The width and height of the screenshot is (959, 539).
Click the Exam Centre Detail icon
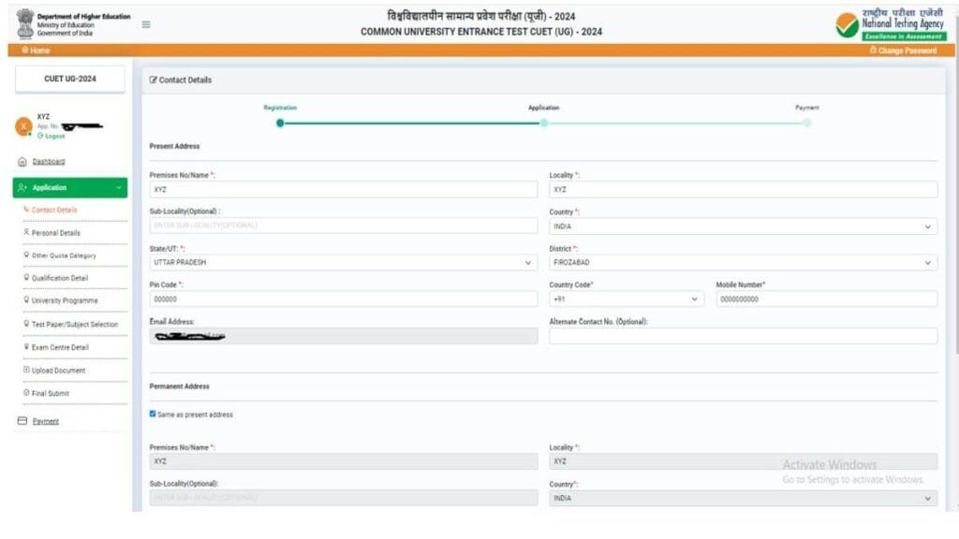point(26,346)
